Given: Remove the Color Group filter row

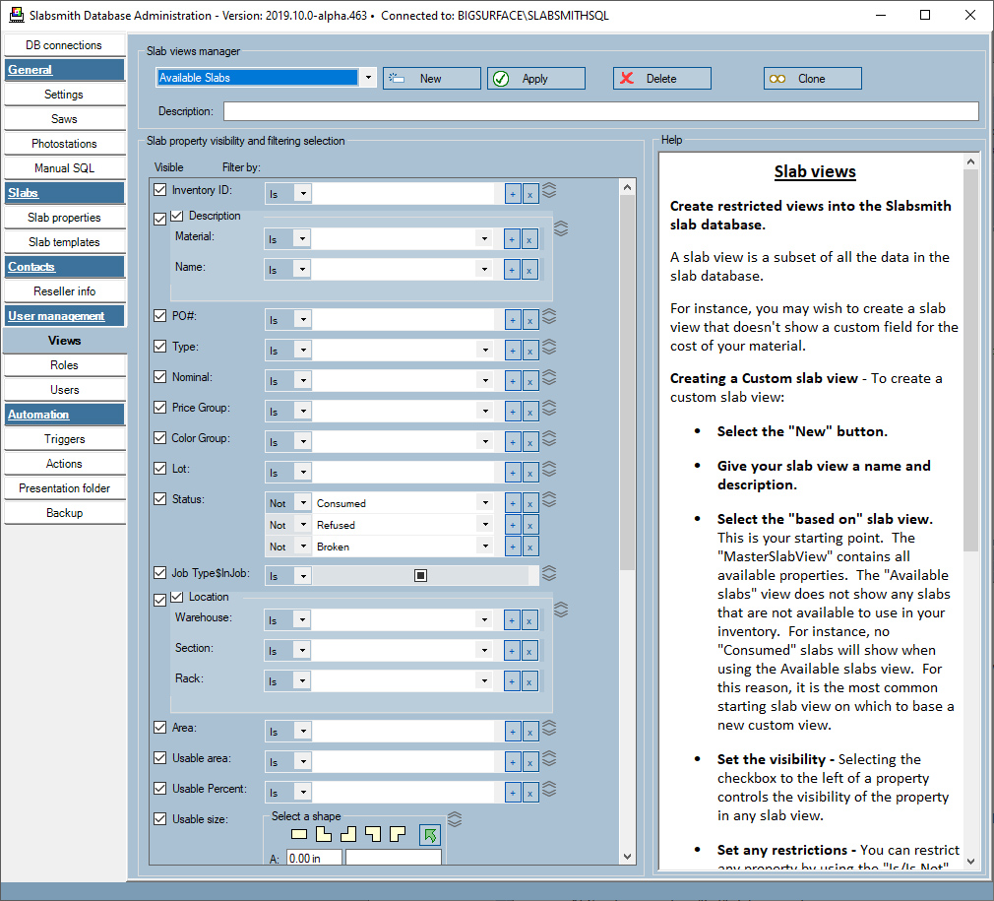Looking at the screenshot, I should [529, 442].
